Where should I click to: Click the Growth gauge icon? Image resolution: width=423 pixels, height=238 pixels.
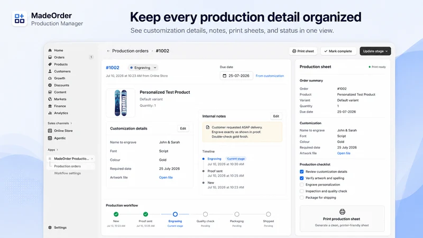(x=50, y=78)
